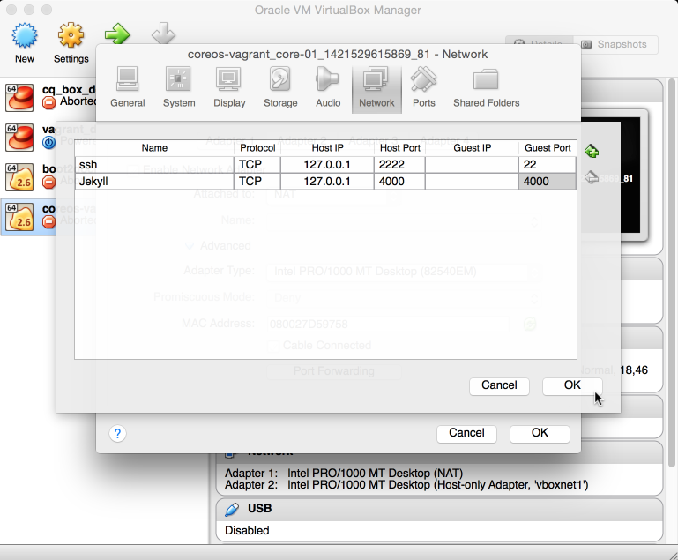The width and height of the screenshot is (678, 560).
Task: Go to the Ports settings section
Action: click(x=423, y=88)
